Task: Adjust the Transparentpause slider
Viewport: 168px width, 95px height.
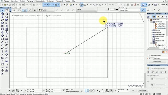Action: point(160,78)
